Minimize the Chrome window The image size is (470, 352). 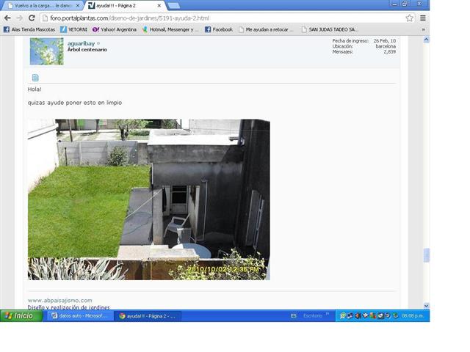click(x=395, y=4)
